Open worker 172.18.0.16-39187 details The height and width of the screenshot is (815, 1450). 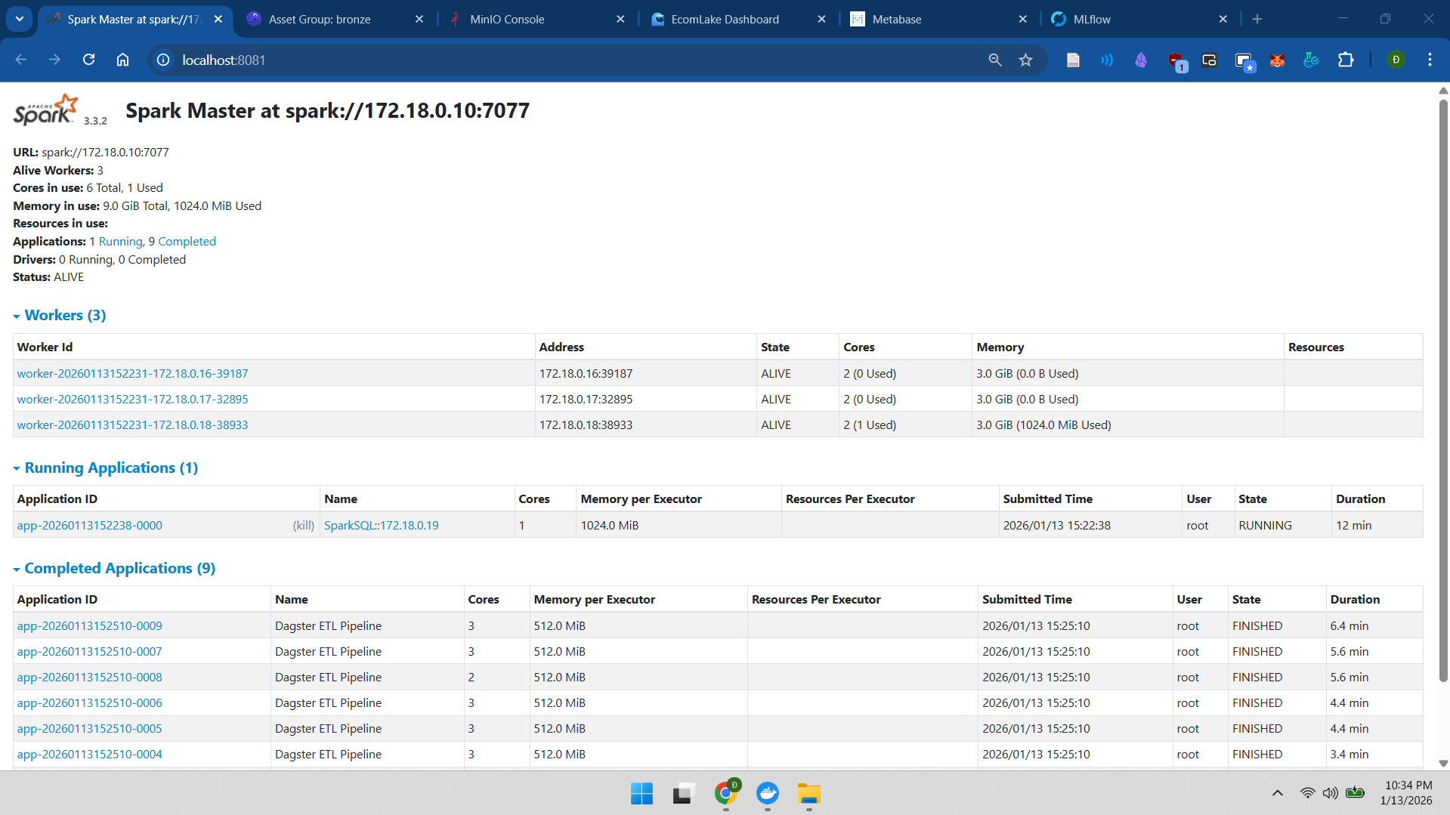coord(132,373)
